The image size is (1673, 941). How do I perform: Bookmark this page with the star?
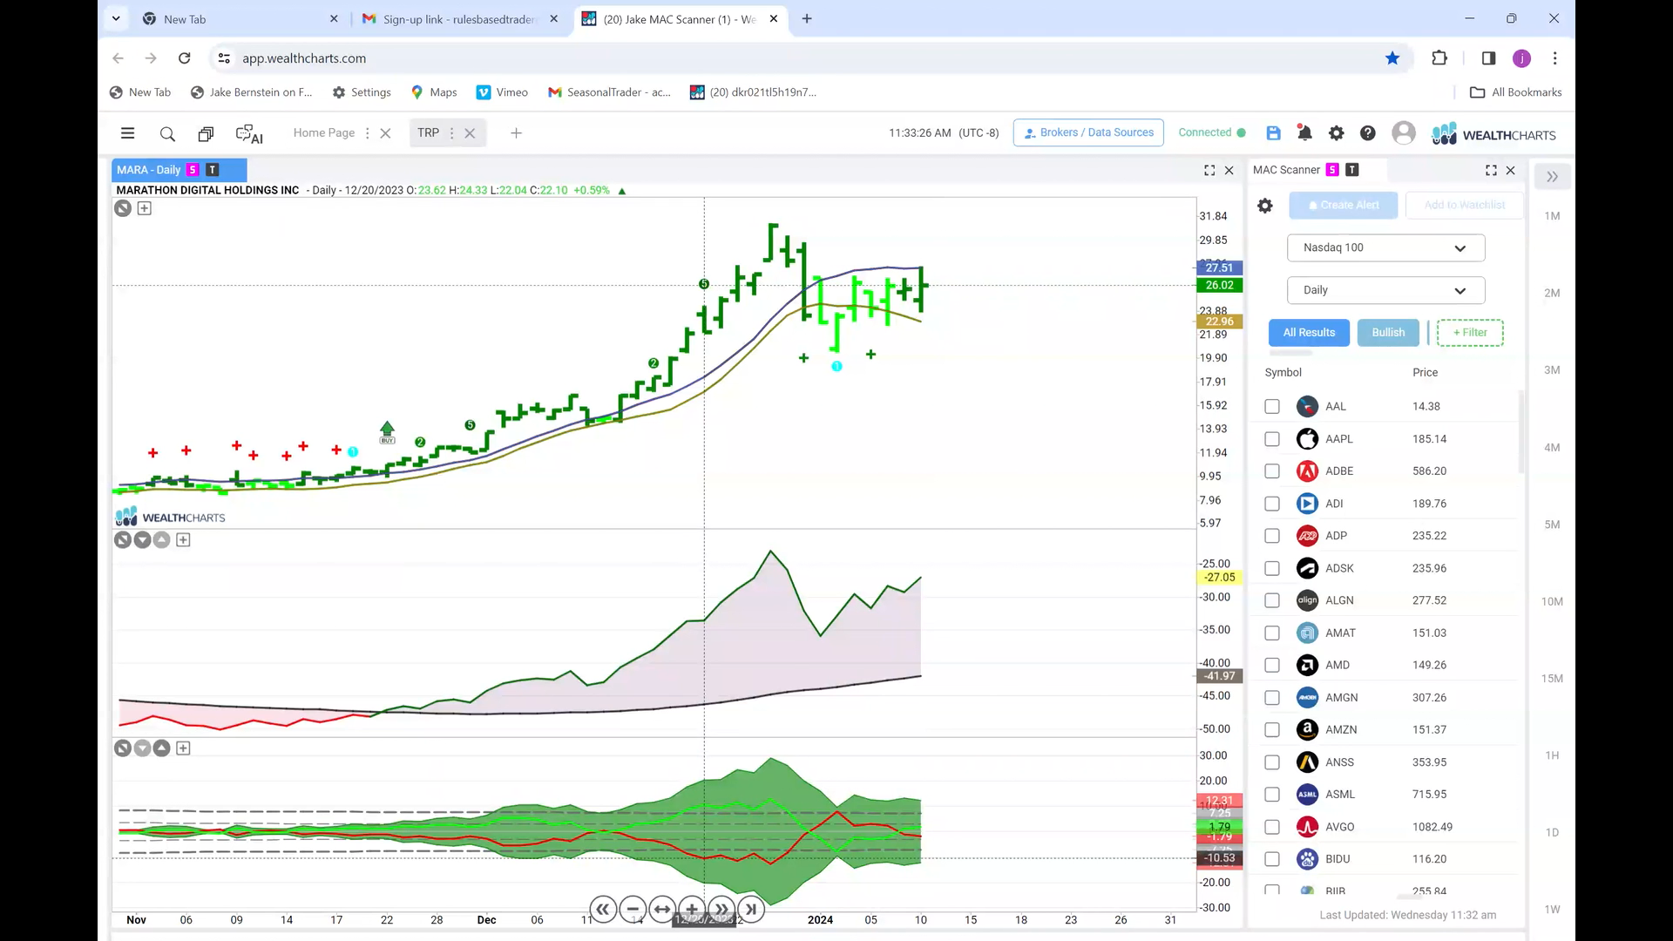1392,58
